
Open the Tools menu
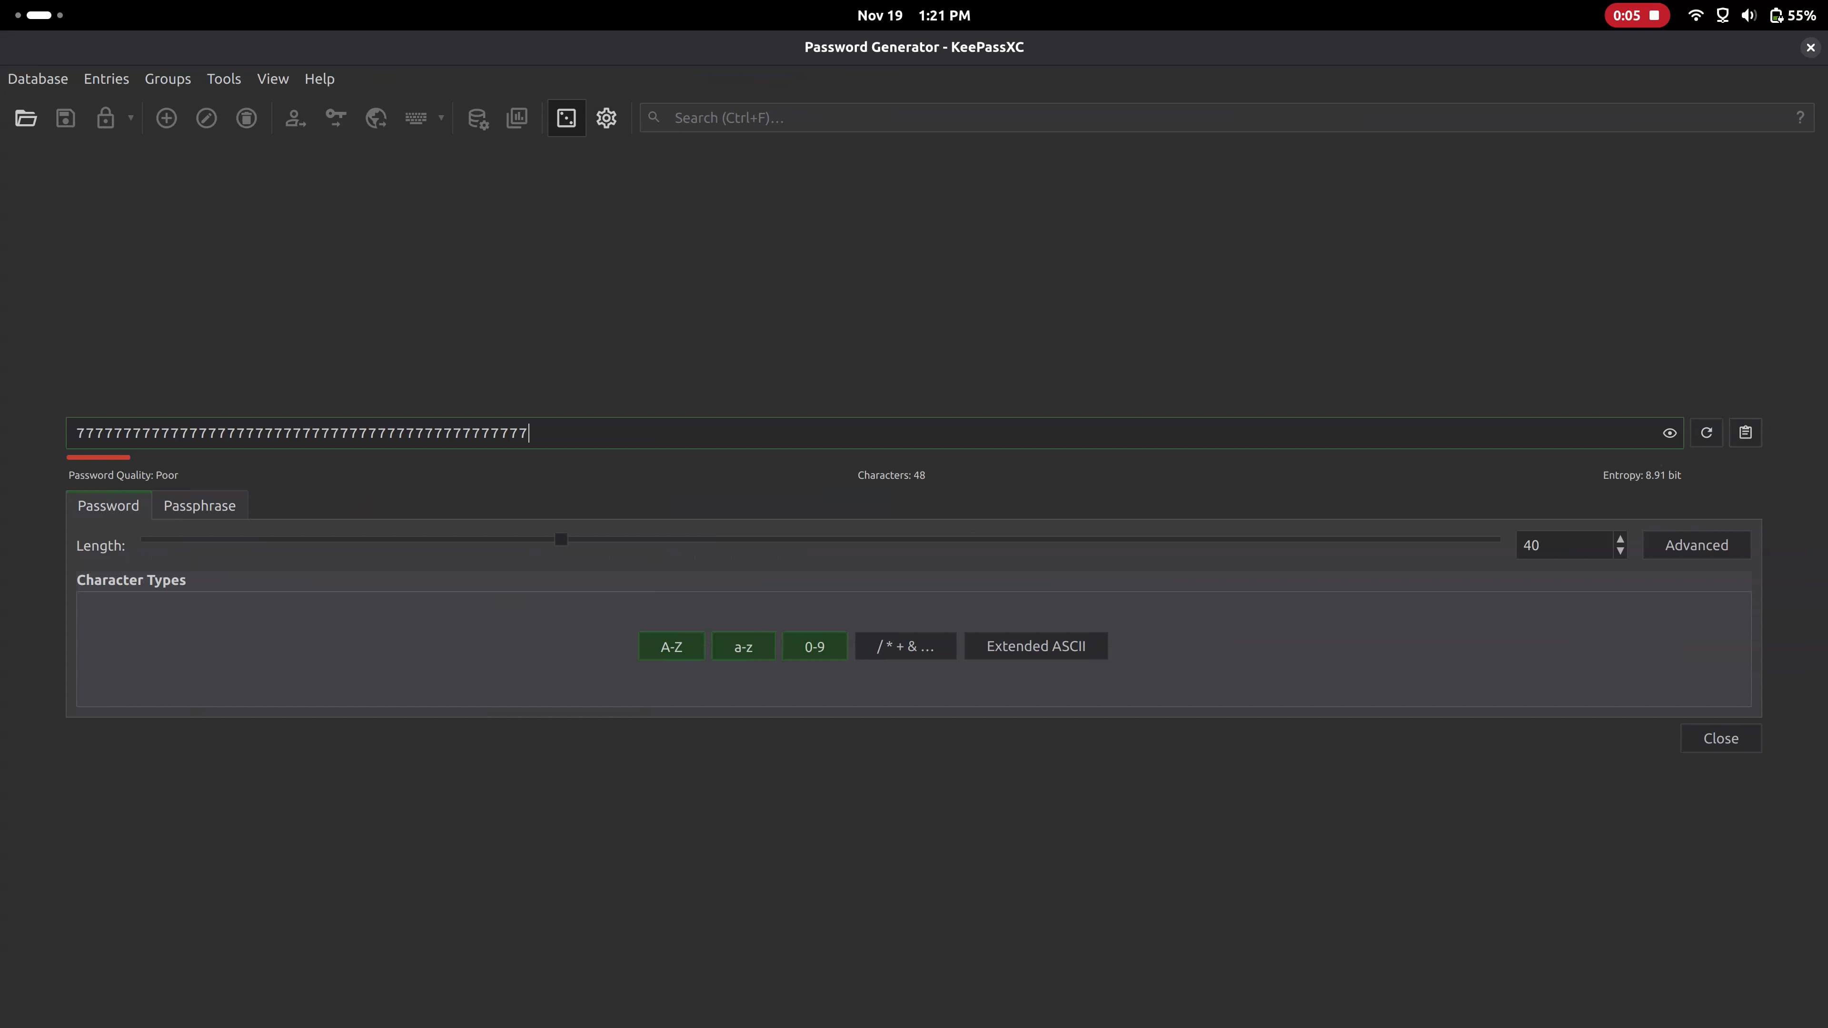tap(224, 79)
